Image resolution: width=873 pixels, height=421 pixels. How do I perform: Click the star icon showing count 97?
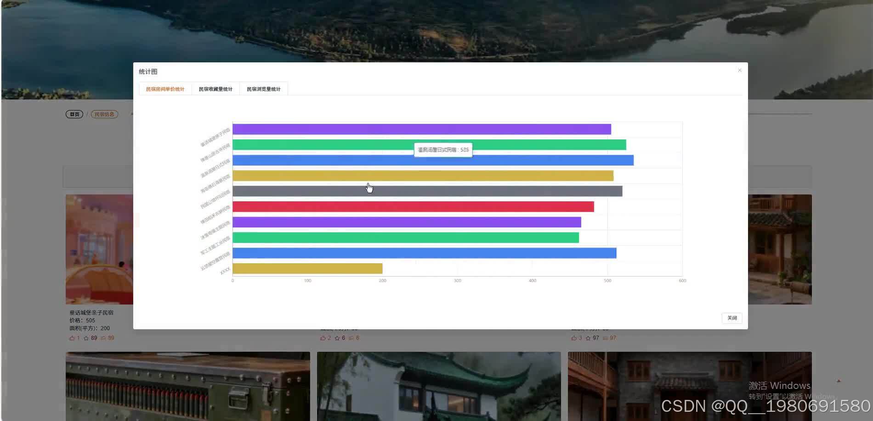tap(588, 338)
